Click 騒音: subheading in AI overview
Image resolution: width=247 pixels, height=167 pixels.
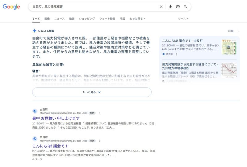tap(36, 71)
